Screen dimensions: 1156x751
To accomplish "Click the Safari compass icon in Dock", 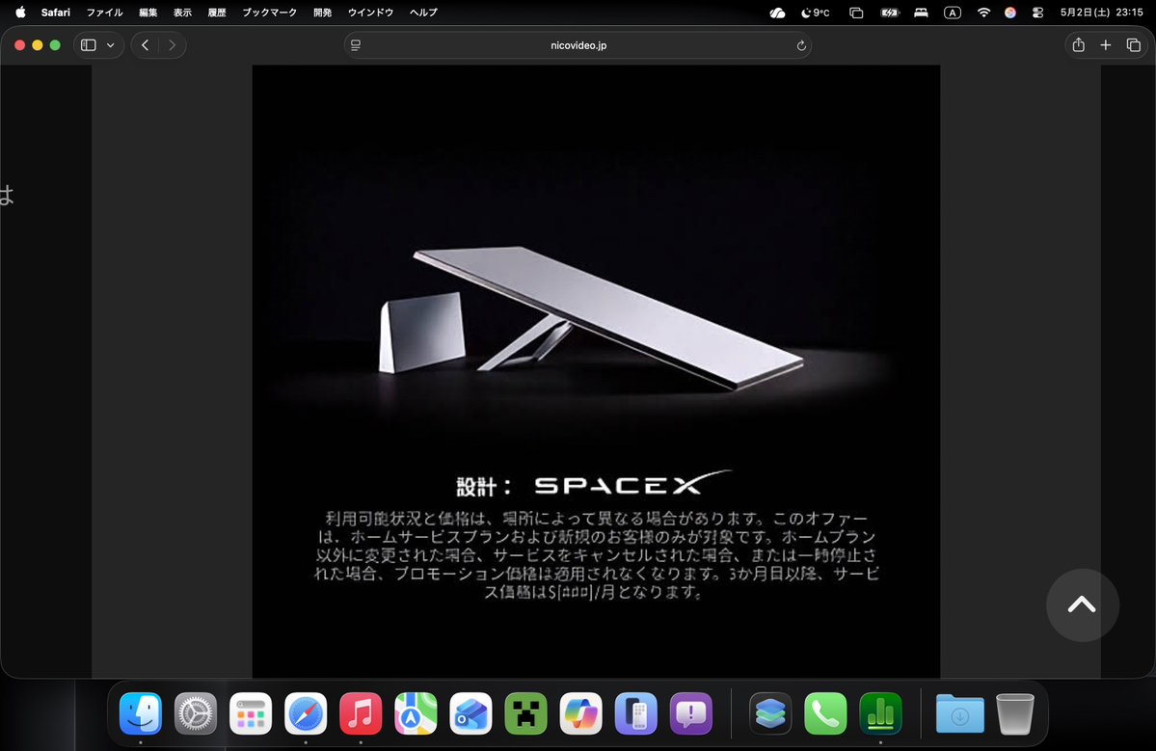I will point(306,713).
